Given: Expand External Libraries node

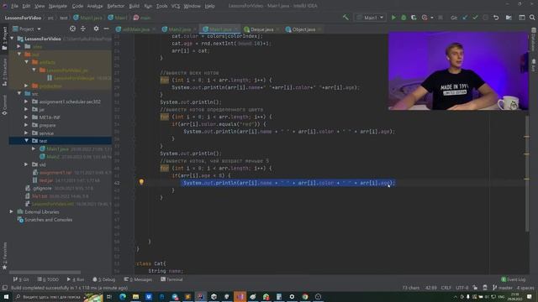Looking at the screenshot, I should tap(11, 211).
